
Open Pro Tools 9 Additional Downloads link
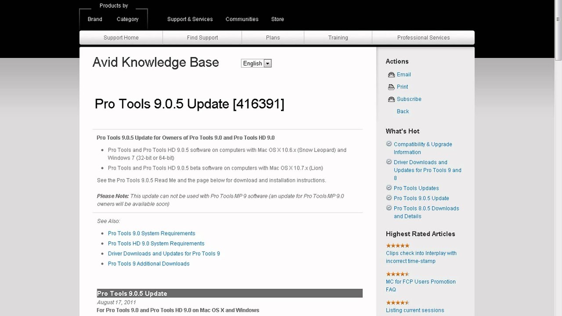point(149,264)
